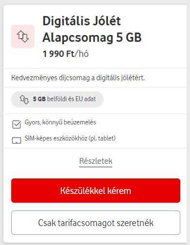Click the Kedvezményes díjcsomag description text
The image size is (190, 245).
coord(78,78)
